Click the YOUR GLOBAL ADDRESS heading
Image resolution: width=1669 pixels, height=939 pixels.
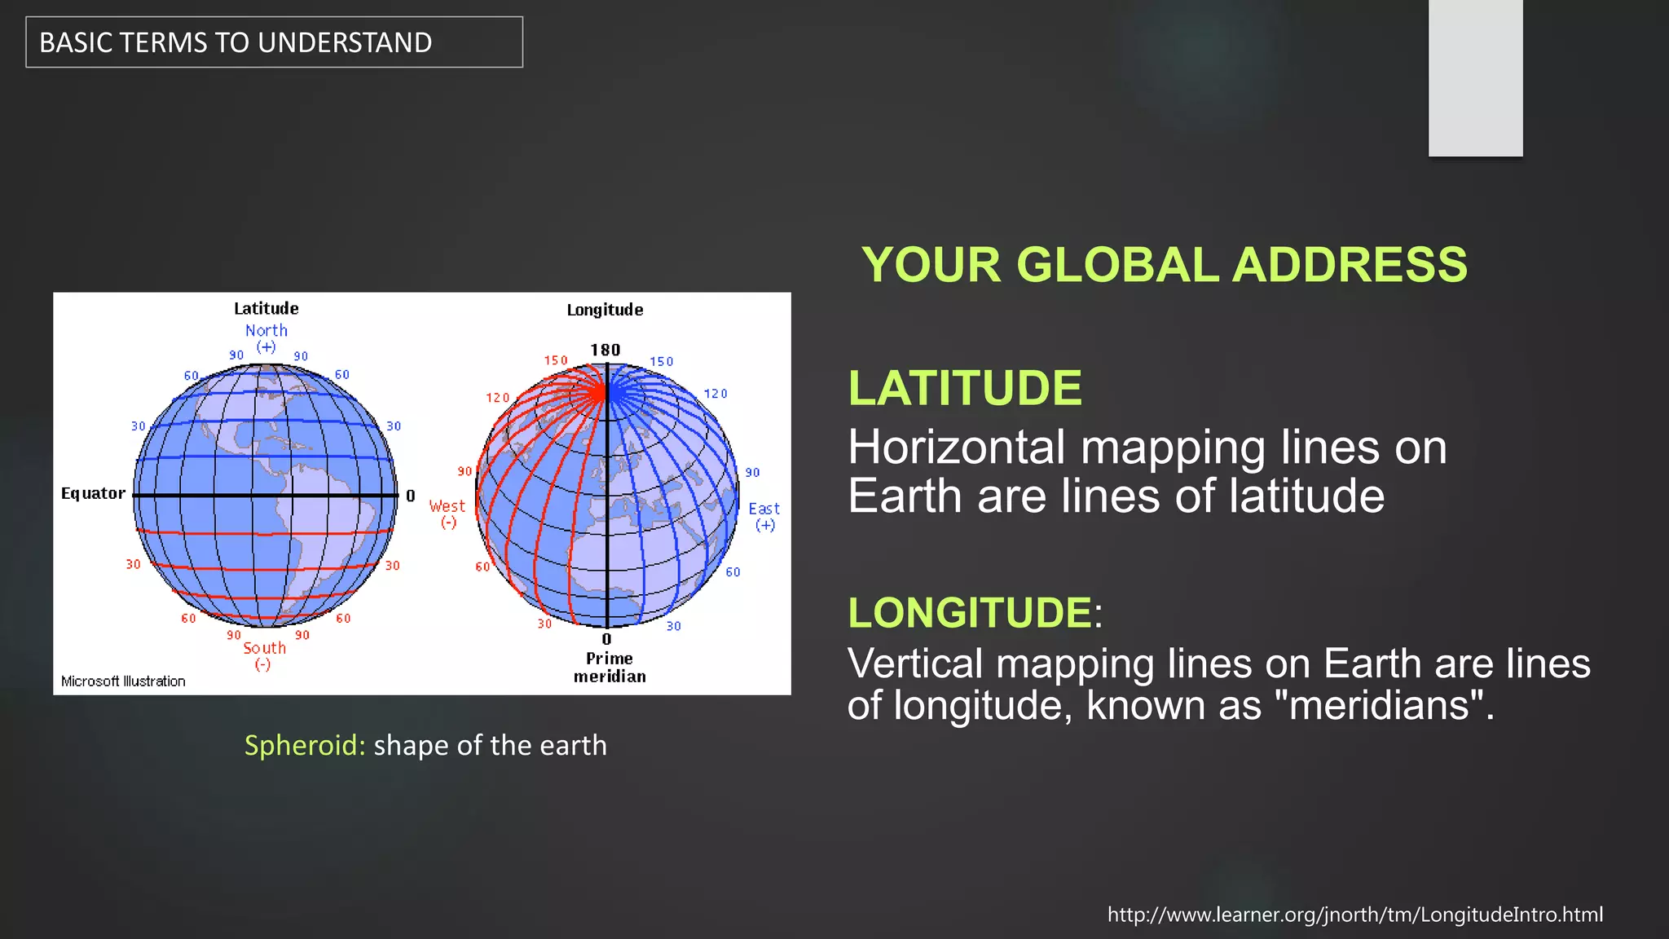[x=1164, y=265]
